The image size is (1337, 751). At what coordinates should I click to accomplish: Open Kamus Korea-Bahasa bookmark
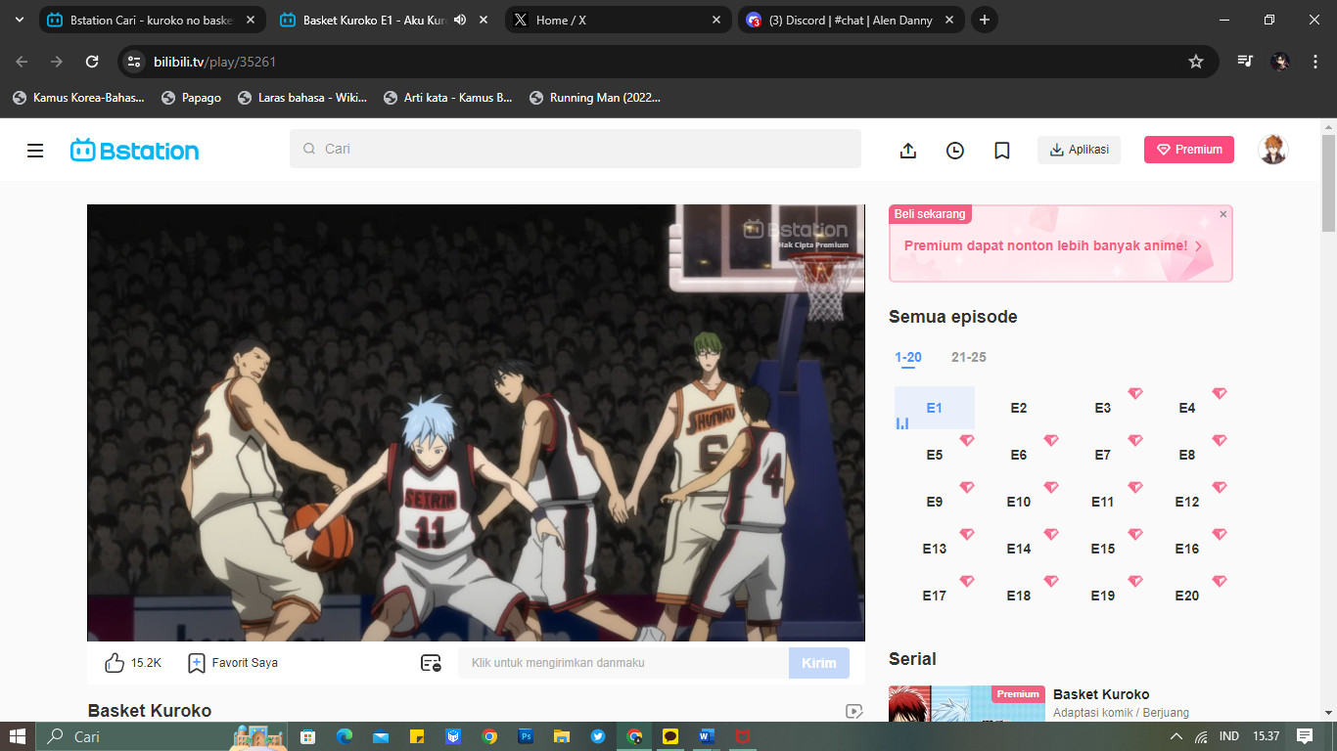pos(78,98)
